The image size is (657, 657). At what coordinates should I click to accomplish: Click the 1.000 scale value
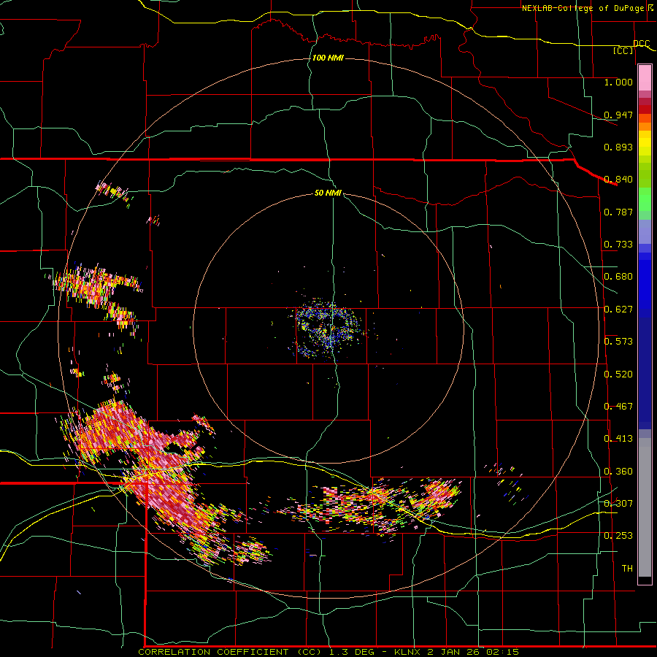[x=618, y=82]
